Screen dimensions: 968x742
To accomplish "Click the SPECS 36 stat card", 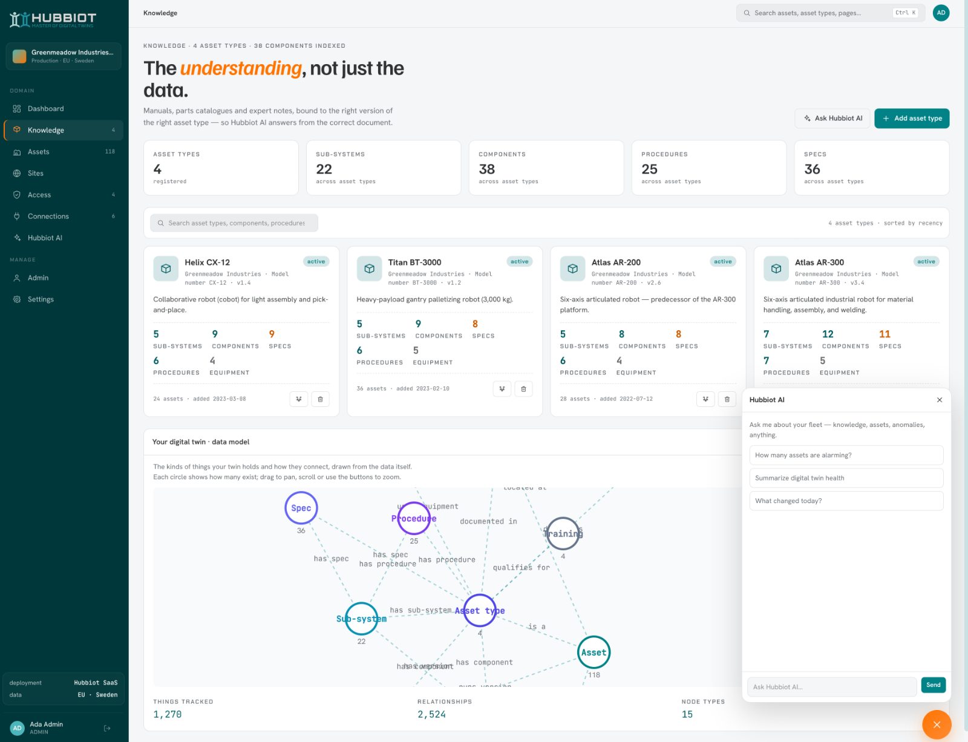I will (x=872, y=168).
